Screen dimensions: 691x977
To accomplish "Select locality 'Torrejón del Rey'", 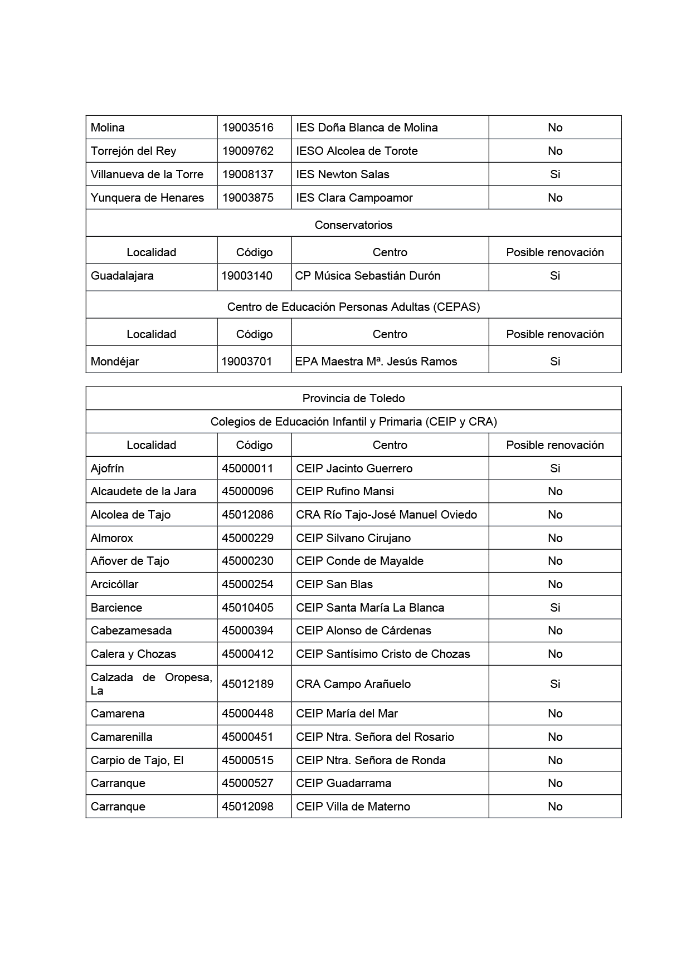I will (133, 151).
